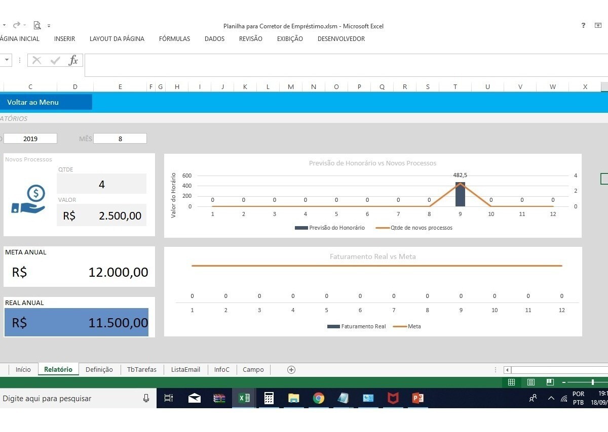Click the formula bar cancel X icon

pos(36,61)
